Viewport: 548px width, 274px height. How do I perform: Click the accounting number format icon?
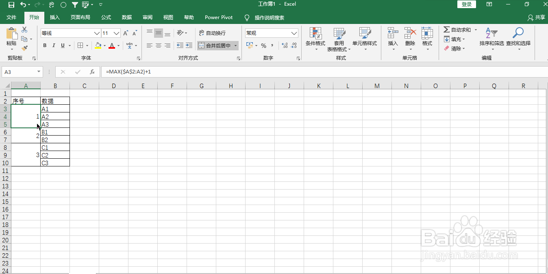(x=250, y=45)
